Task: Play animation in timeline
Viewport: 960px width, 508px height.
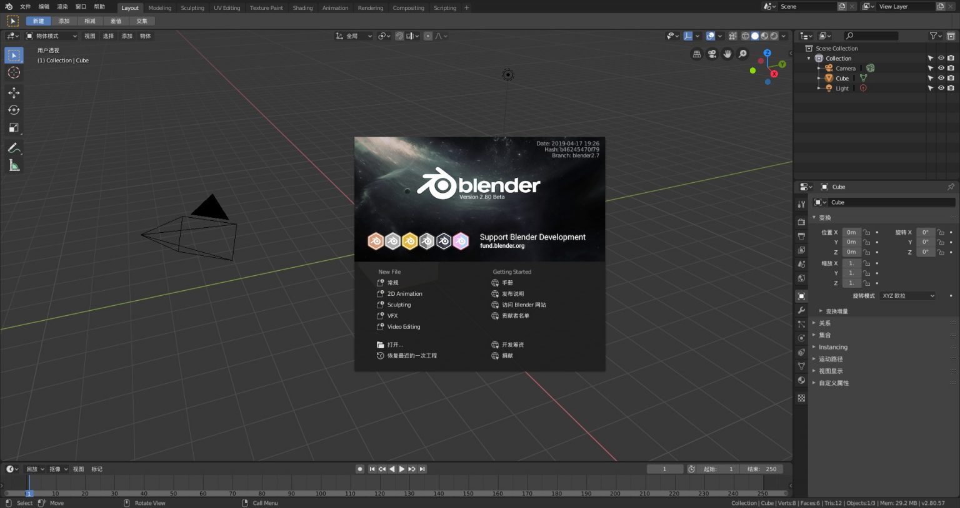Action: click(402, 469)
